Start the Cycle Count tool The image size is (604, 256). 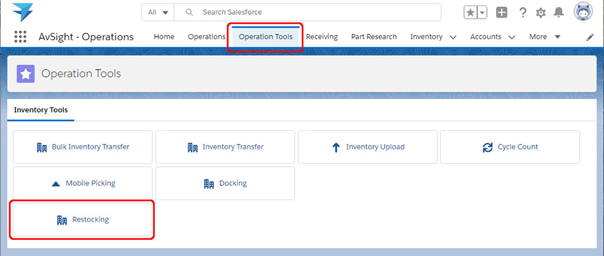click(510, 147)
